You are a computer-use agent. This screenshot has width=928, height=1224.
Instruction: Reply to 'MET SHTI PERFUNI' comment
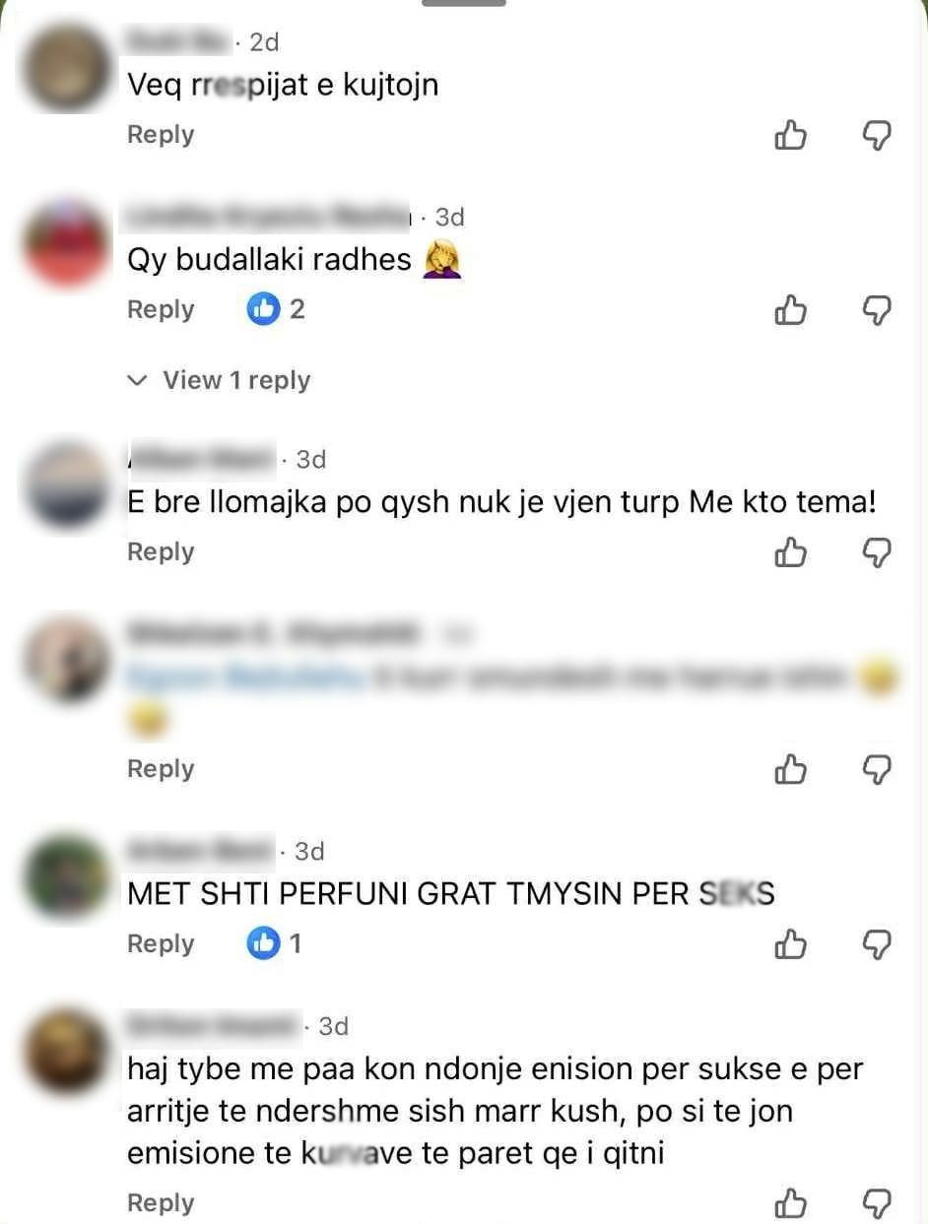pos(161,943)
